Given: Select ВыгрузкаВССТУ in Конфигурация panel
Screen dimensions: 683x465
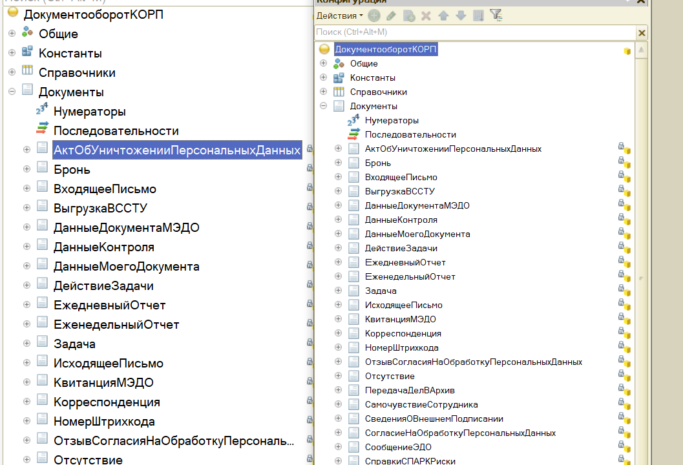Looking at the screenshot, I should point(400,192).
